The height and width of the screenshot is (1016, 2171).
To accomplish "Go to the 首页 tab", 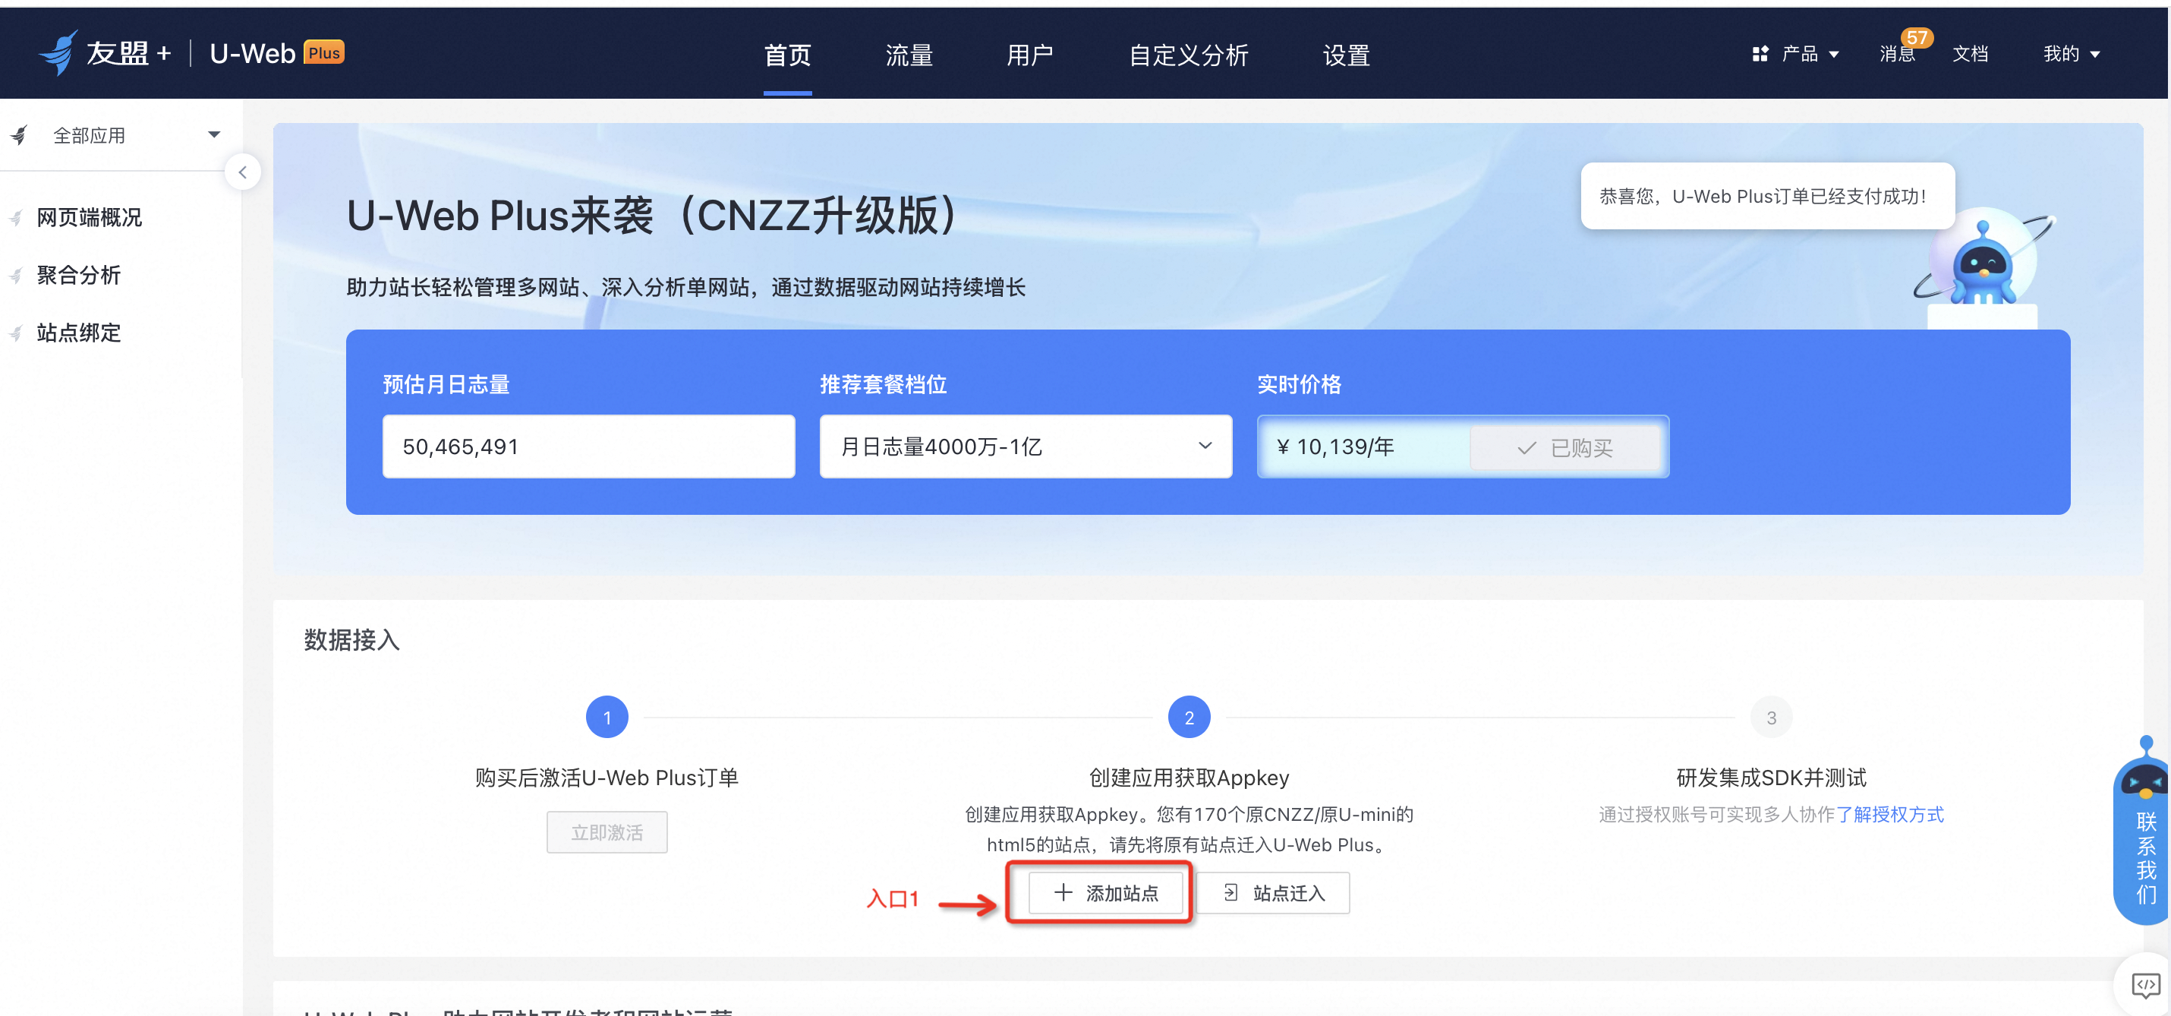I will tap(787, 55).
